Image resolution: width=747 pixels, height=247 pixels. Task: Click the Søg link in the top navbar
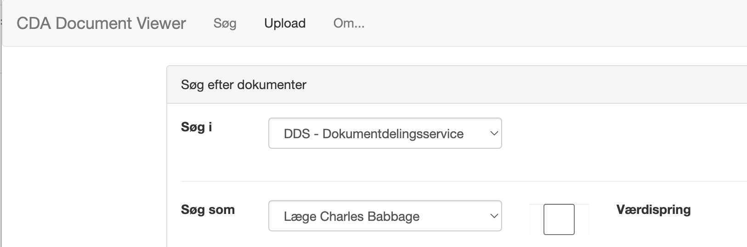tap(225, 23)
